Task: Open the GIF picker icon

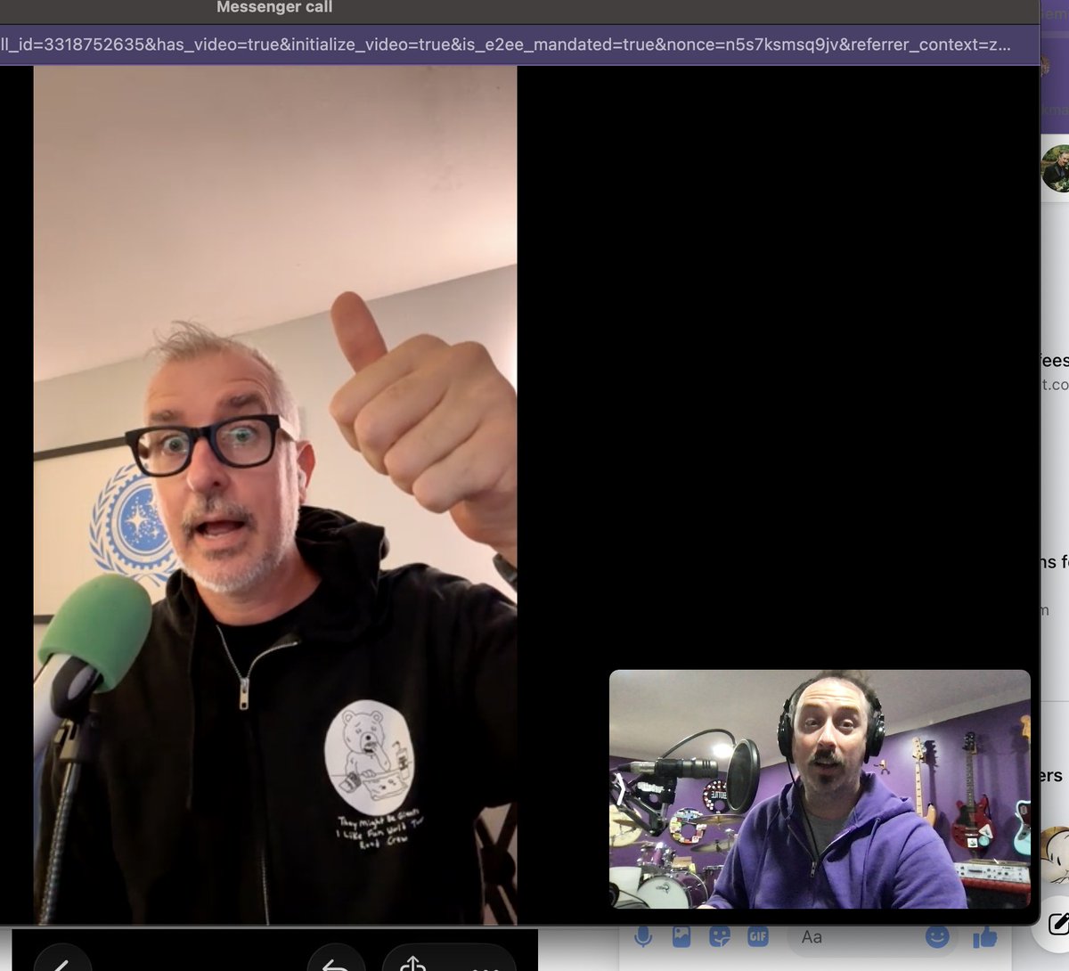Action: pos(758,936)
